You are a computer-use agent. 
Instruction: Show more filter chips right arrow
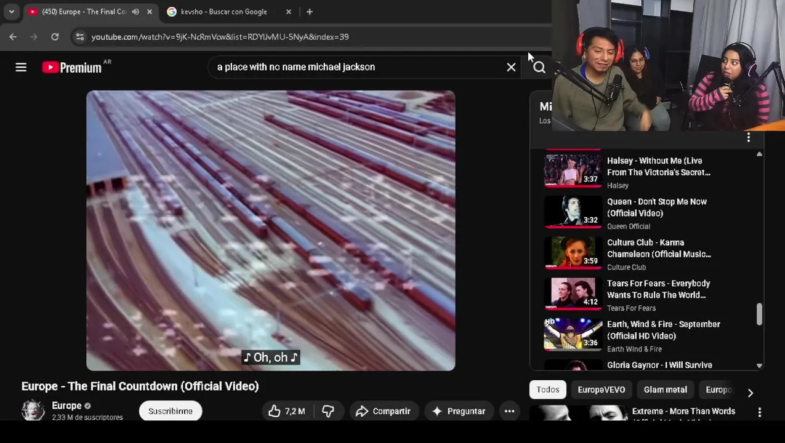point(750,393)
